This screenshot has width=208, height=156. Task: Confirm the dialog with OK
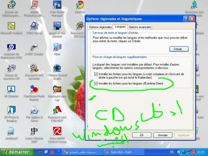click(141, 135)
